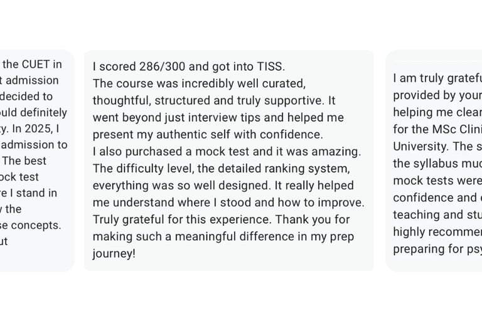The height and width of the screenshot is (321, 482).
Task: Click "the CUET in" text in left card
Action: [32, 65]
